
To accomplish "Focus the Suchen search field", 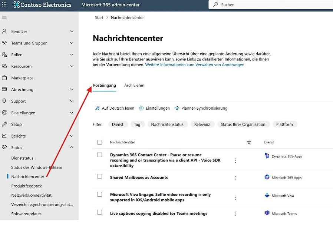I will pyautogui.click(x=271, y=5).
